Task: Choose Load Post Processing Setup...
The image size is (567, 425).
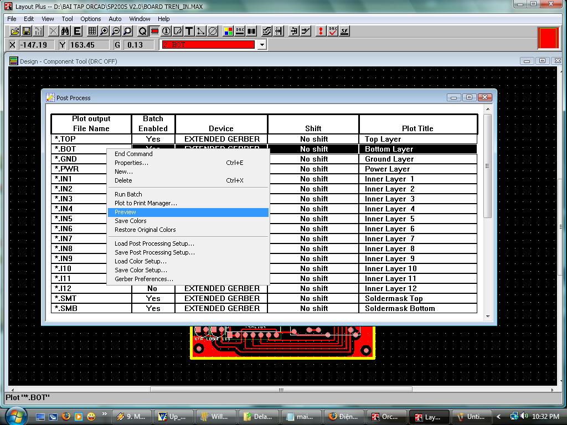Action: 188,243
